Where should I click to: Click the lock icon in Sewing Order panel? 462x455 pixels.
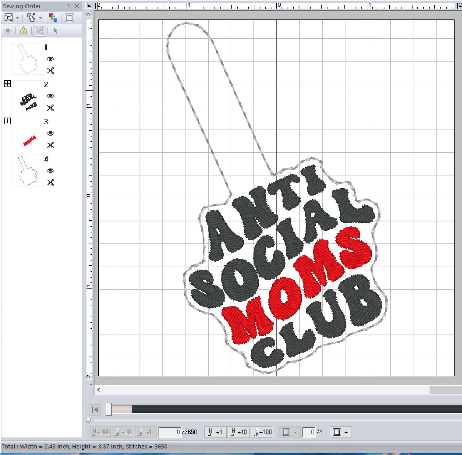pyautogui.click(x=23, y=31)
